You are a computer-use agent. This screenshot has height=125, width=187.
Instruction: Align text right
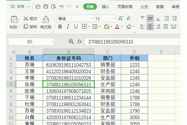click(x=158, y=27)
